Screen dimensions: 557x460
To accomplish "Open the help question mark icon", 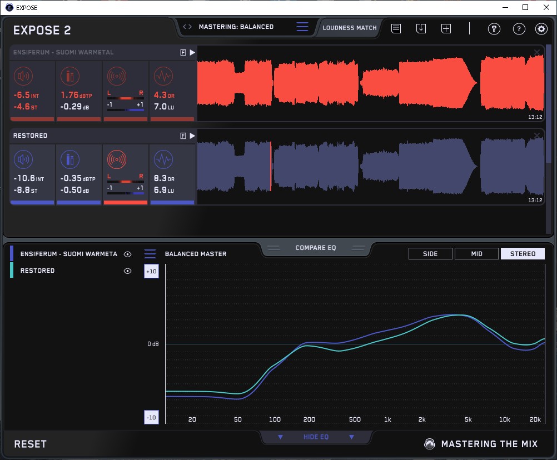I will click(x=519, y=29).
